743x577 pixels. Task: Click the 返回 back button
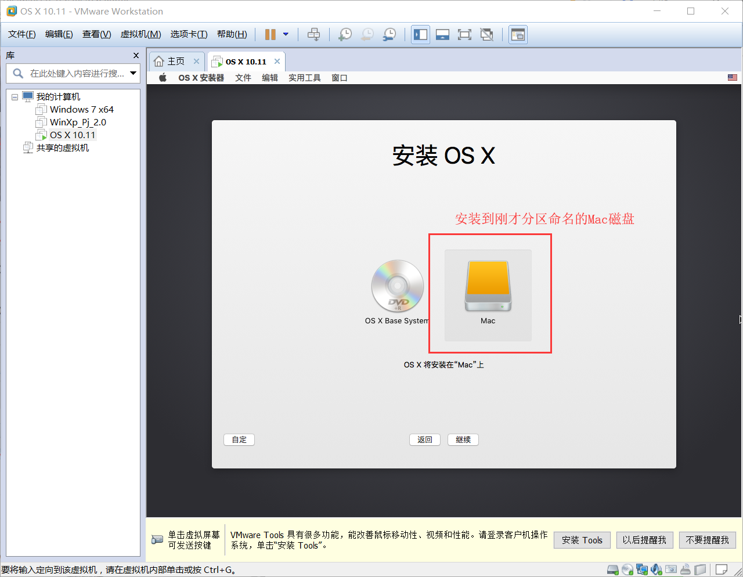[x=425, y=440]
